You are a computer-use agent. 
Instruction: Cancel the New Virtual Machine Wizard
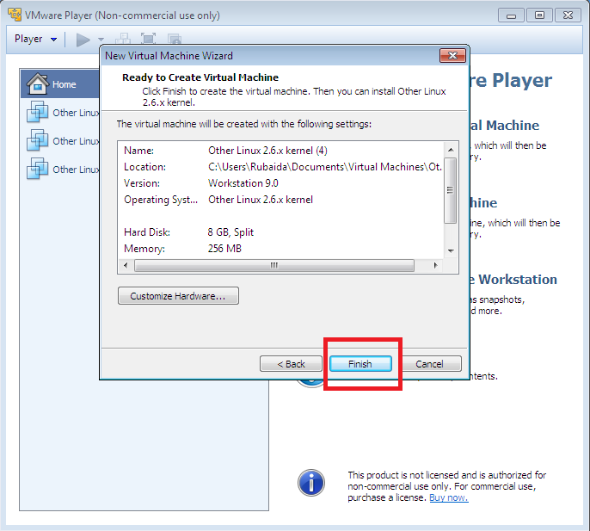tap(430, 364)
